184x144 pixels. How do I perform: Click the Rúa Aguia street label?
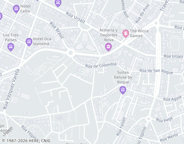(x=172, y=99)
